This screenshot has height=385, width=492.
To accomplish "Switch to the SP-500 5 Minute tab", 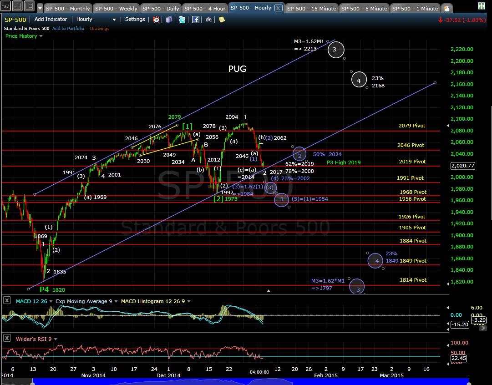I will 364,9.
